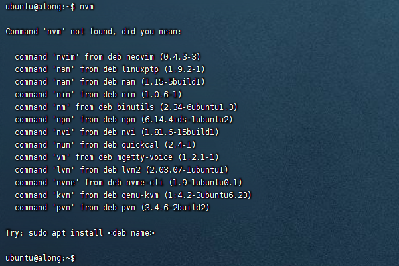Click the 'nm' from deb binutils line
Image resolution: width=399 pixels, height=266 pixels.
[126, 107]
